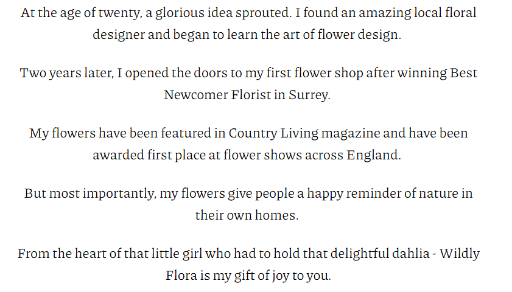Click the text "Two years later"
This screenshot has height=292, width=512.
coord(65,74)
